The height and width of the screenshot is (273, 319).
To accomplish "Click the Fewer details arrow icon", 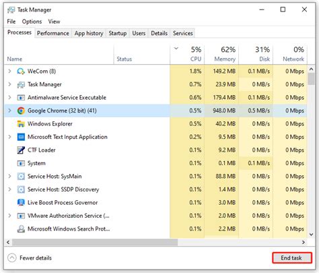I will [12, 258].
